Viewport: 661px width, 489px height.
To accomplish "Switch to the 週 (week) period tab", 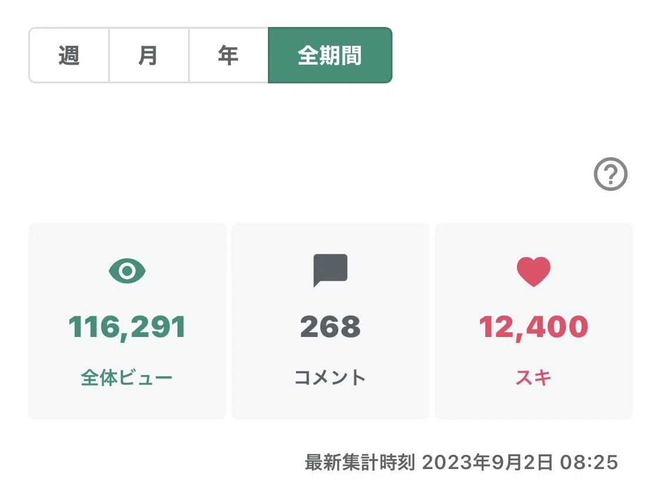I will [x=69, y=55].
